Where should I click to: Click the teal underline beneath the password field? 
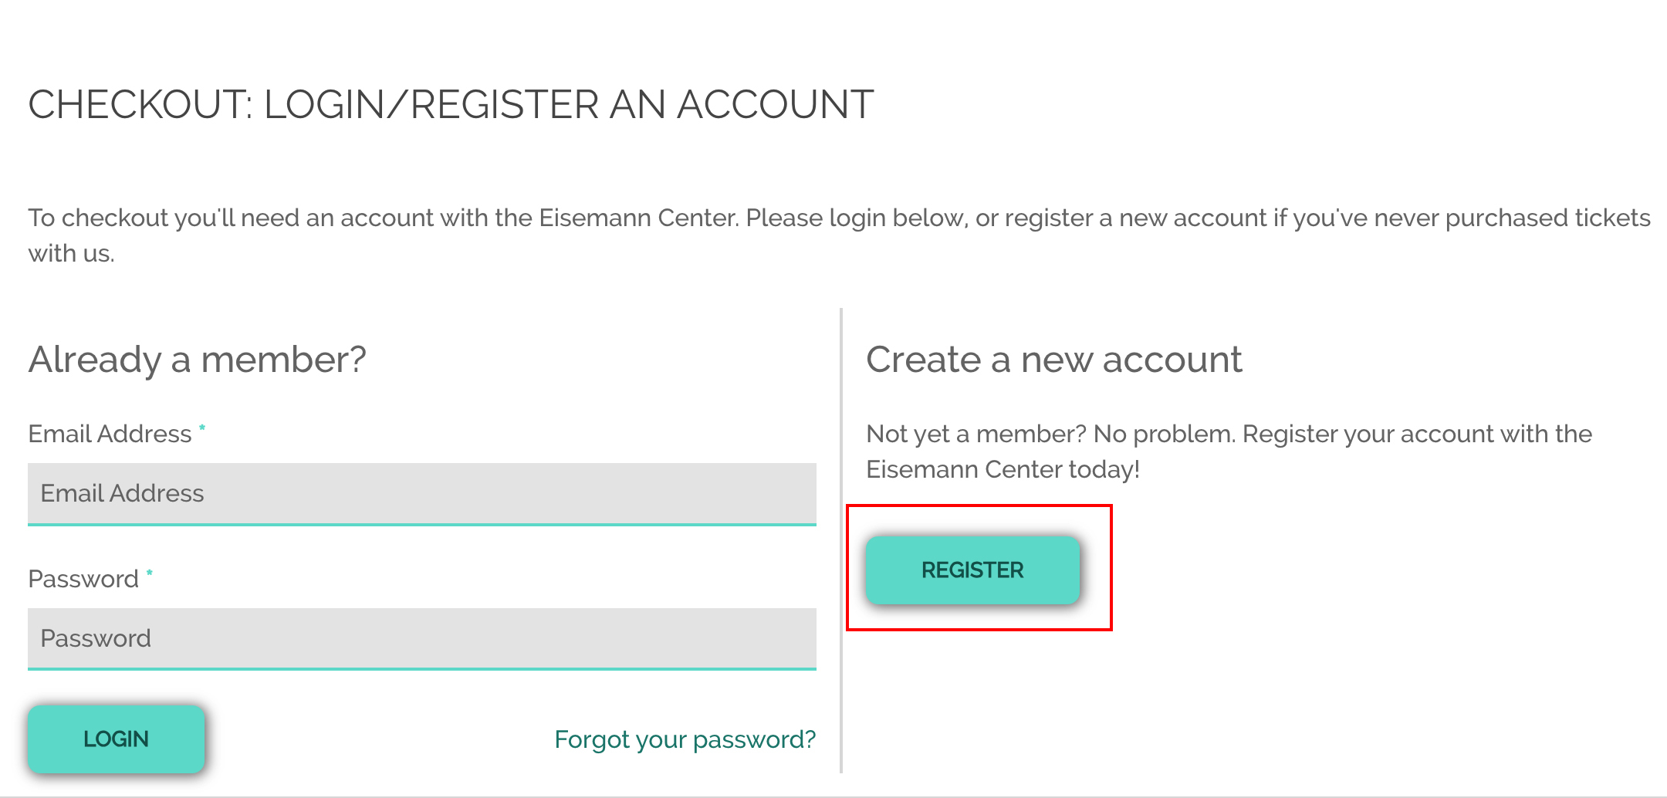[x=421, y=669]
